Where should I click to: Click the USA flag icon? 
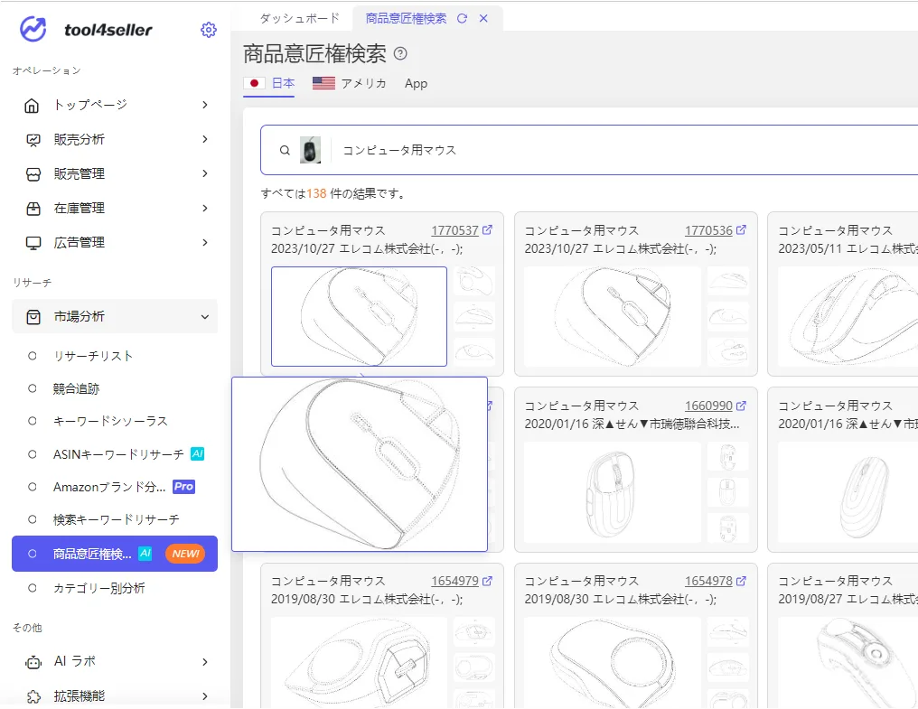point(323,83)
